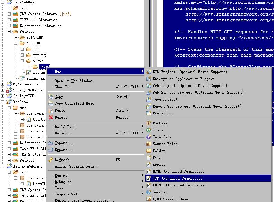The height and width of the screenshot is (202, 274).
Task: Expand the UserCTI class node
Action: tap(22, 184)
